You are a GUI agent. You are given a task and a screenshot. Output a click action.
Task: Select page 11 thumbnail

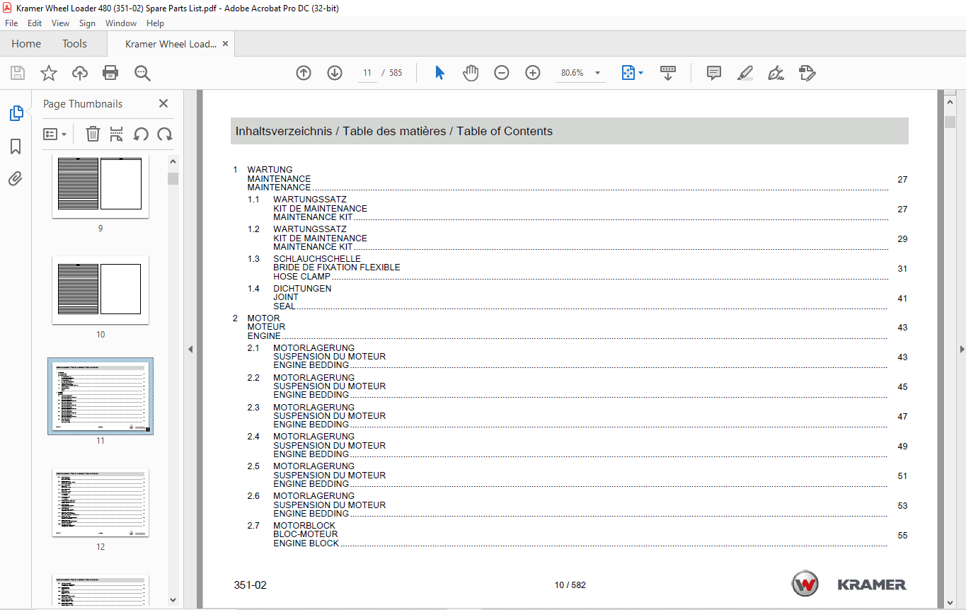(100, 396)
